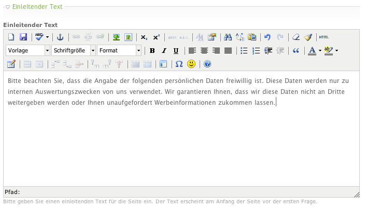
Task: Center align the text
Action: (204, 51)
